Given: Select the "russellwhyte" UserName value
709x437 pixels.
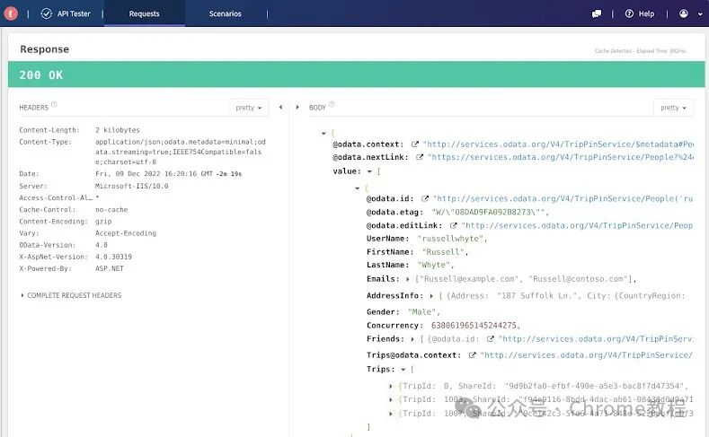Looking at the screenshot, I should pyautogui.click(x=452, y=239).
